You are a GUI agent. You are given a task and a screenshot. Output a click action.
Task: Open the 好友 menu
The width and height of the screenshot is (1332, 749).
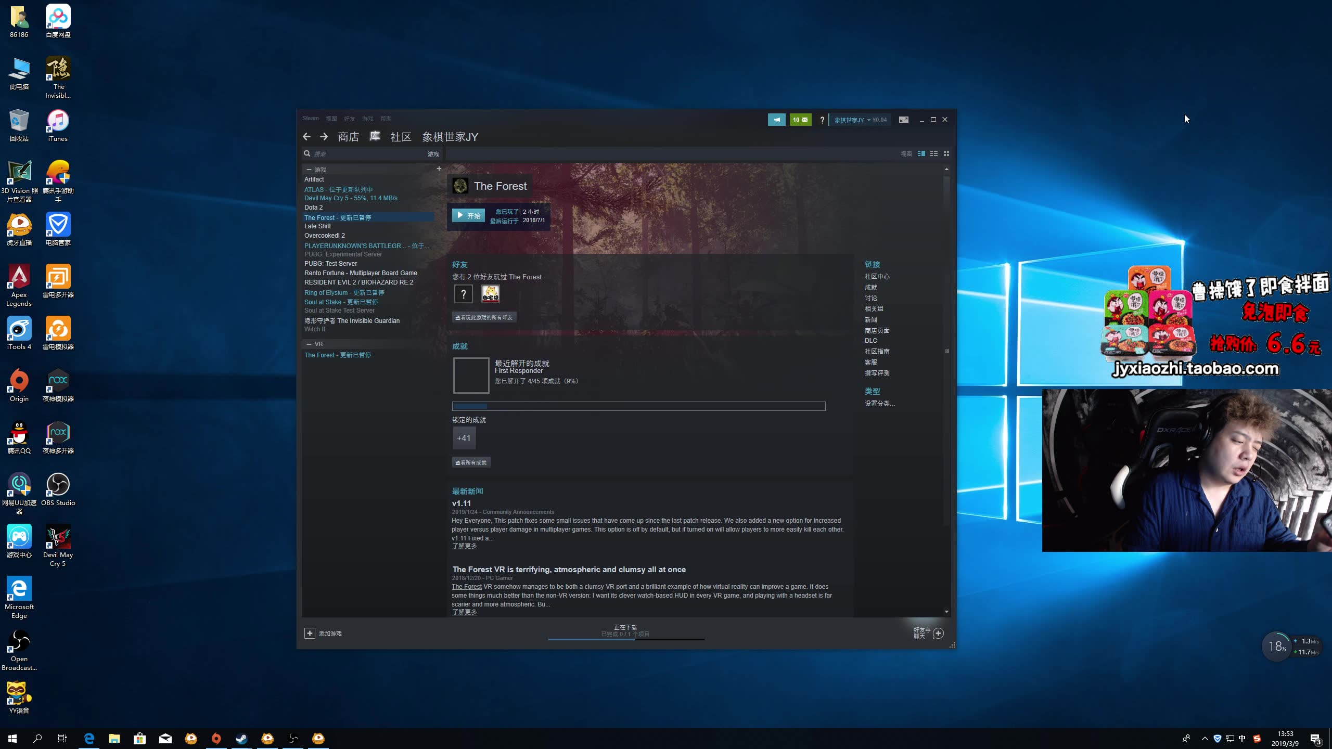pos(350,119)
